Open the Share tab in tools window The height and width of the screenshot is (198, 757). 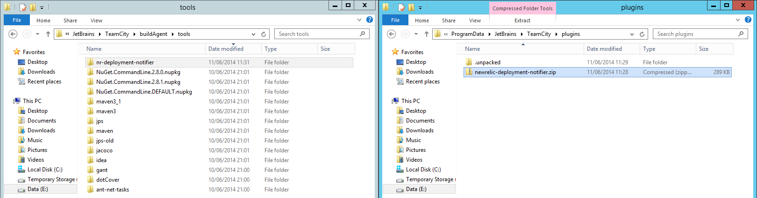point(71,20)
